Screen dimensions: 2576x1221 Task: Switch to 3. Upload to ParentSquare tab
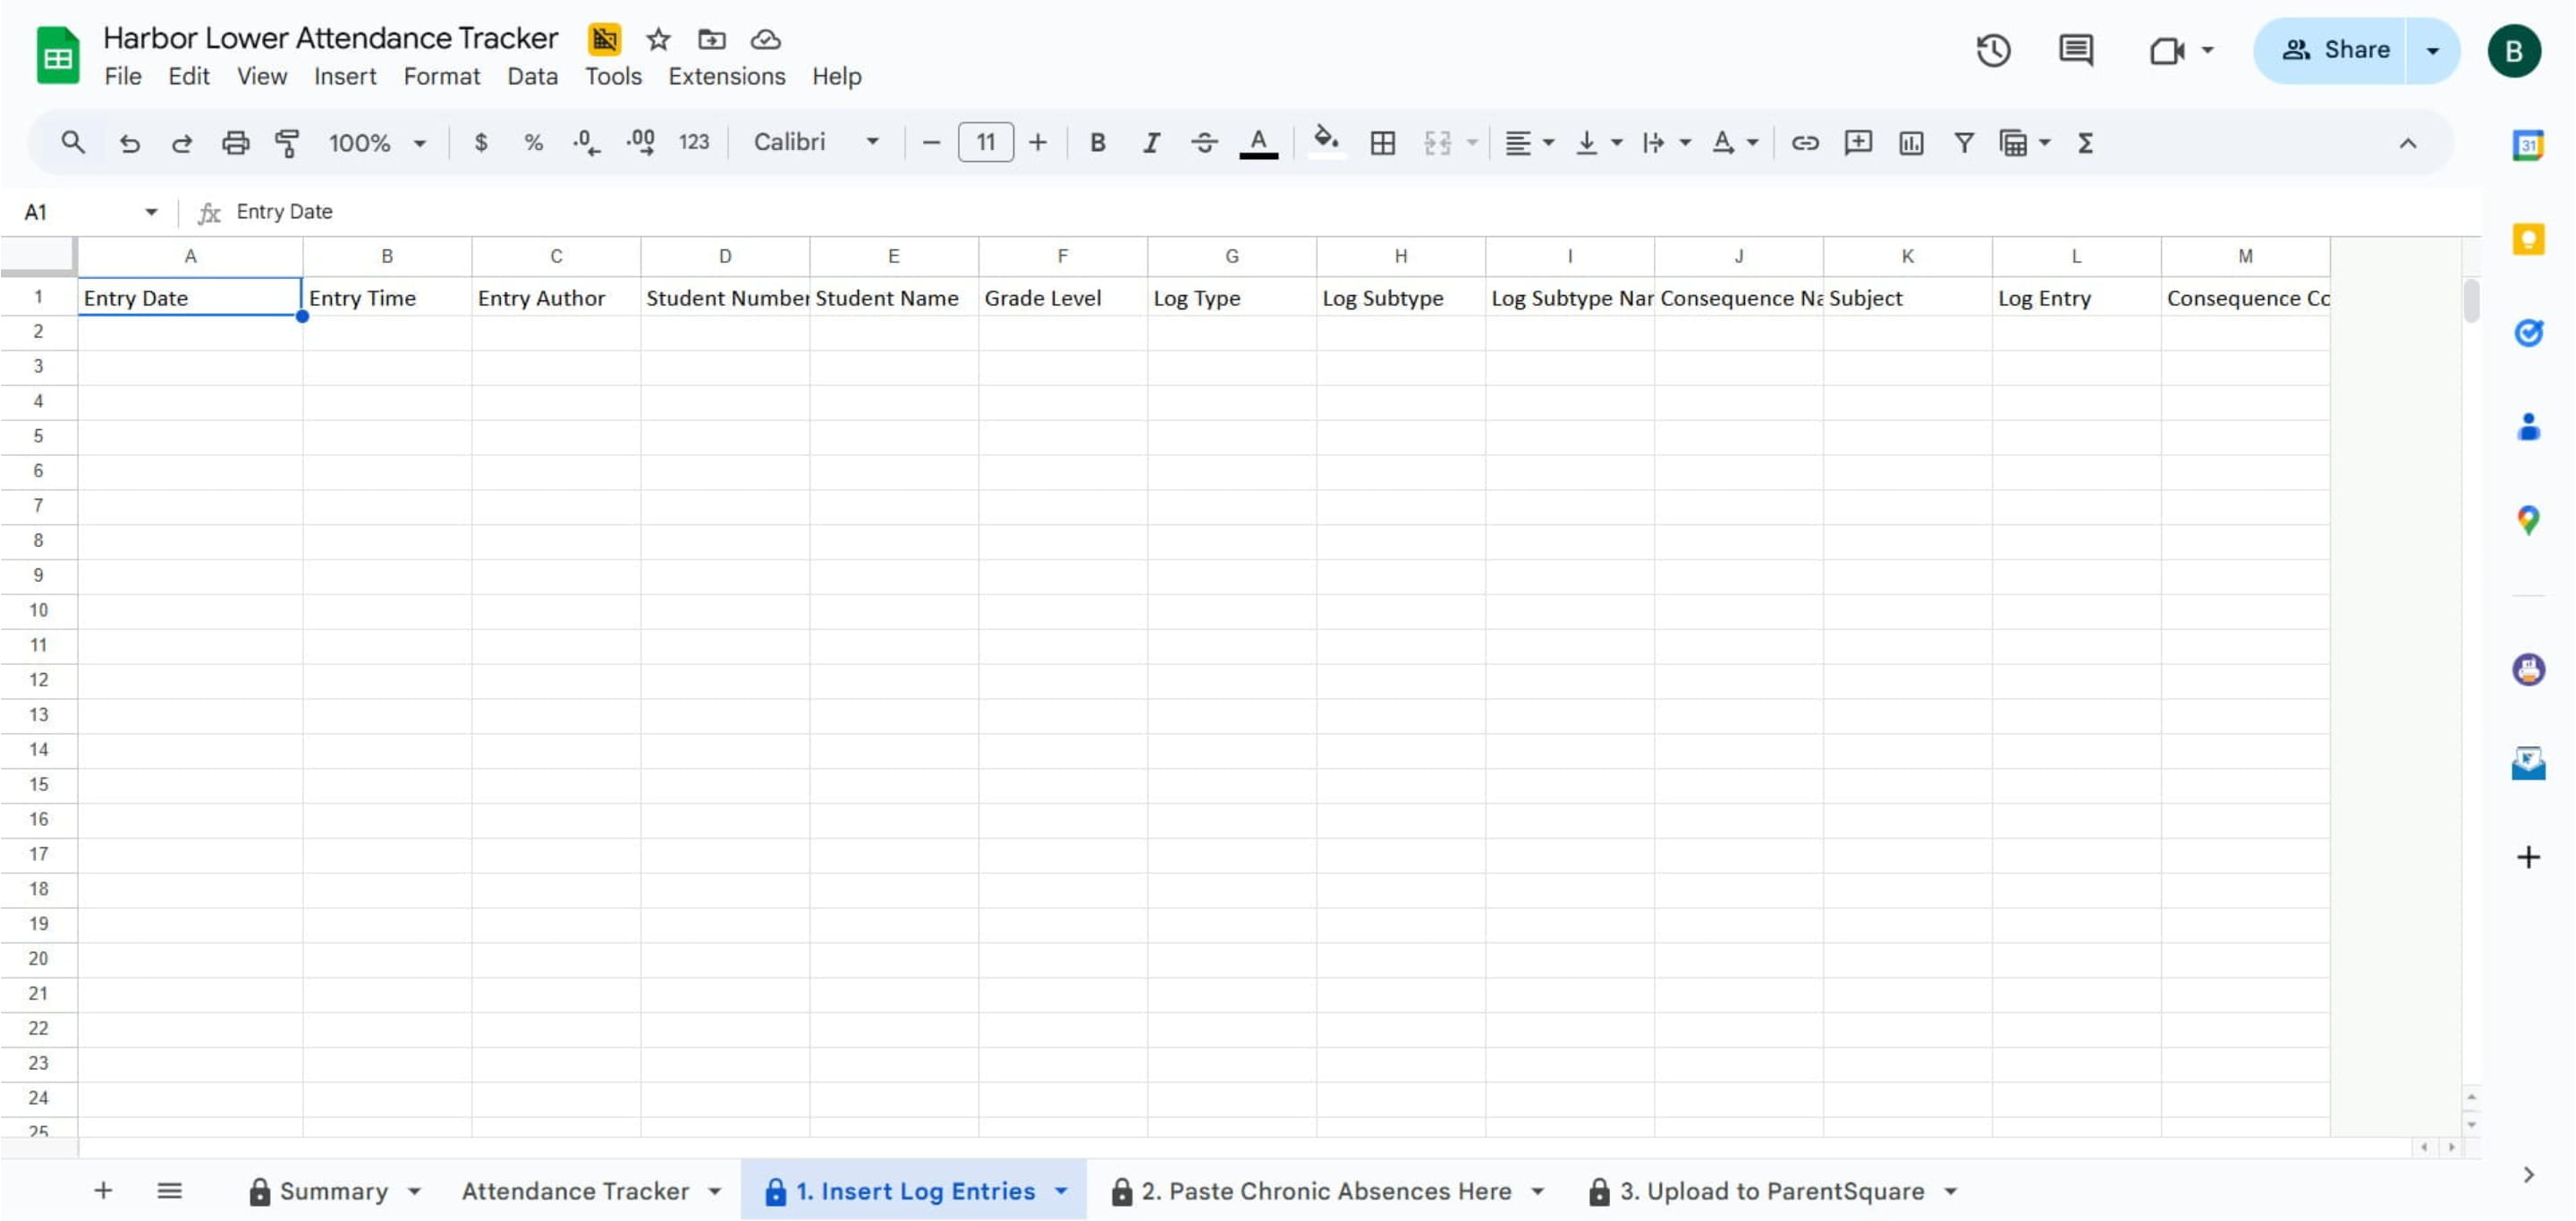1772,1191
